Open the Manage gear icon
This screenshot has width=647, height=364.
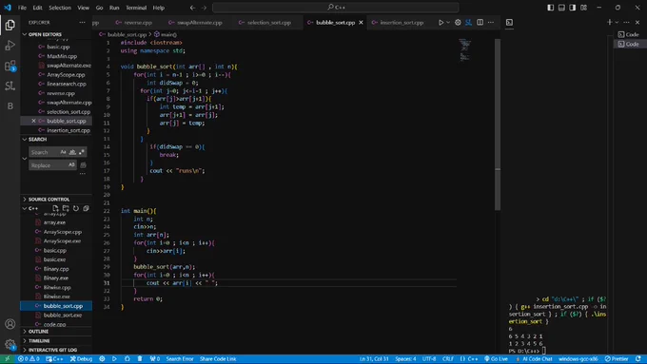click(10, 344)
